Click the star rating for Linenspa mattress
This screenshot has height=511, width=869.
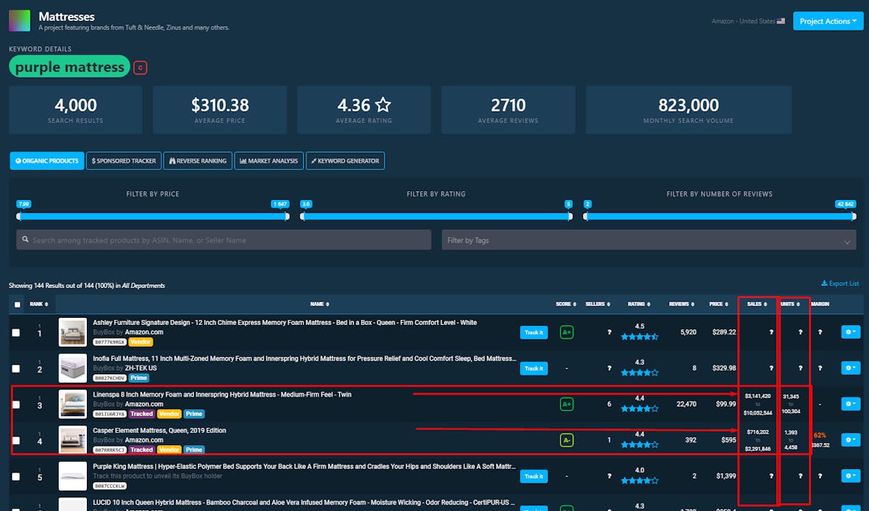tap(639, 408)
